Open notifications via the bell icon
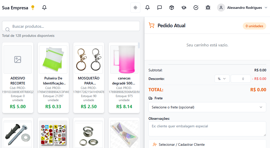This screenshot has width=270, height=148. 147,8
